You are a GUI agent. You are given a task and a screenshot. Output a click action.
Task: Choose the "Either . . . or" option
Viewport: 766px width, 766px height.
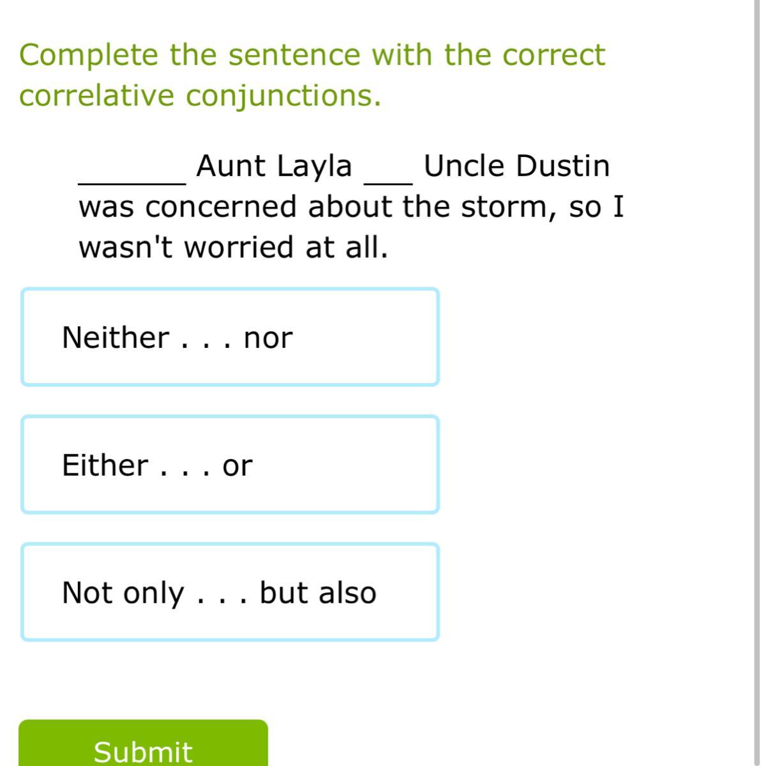coord(230,465)
